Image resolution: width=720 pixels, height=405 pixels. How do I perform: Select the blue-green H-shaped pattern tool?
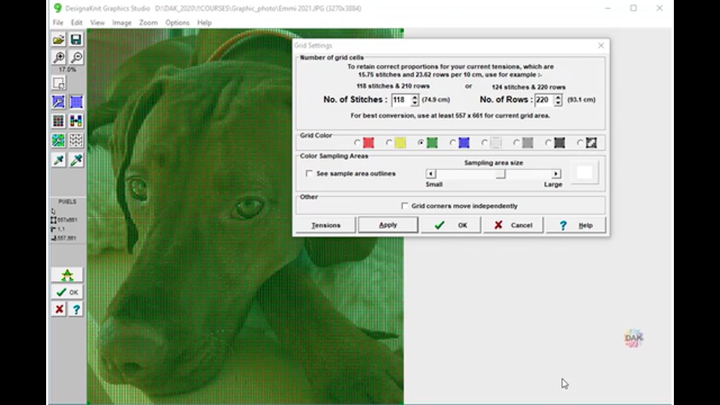76,121
